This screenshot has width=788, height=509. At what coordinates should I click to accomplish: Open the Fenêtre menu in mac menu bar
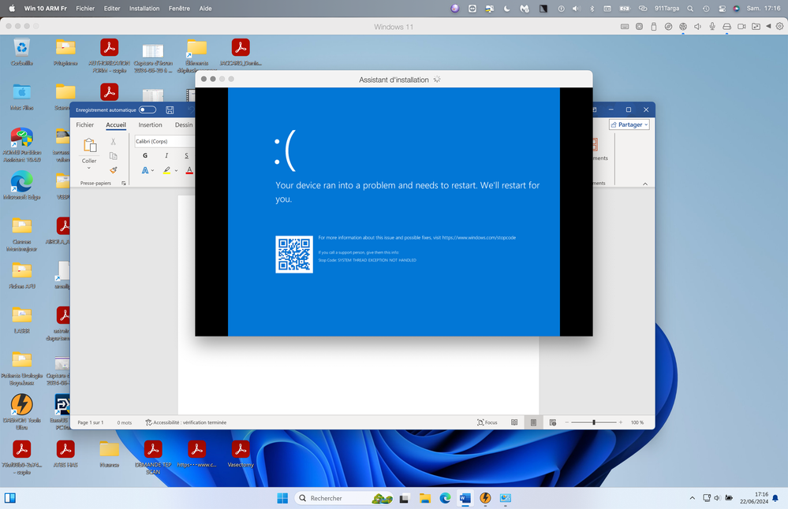pyautogui.click(x=179, y=9)
